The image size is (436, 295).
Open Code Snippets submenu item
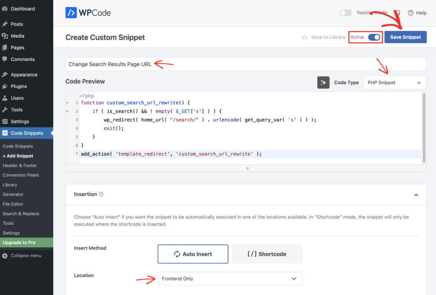point(18,146)
